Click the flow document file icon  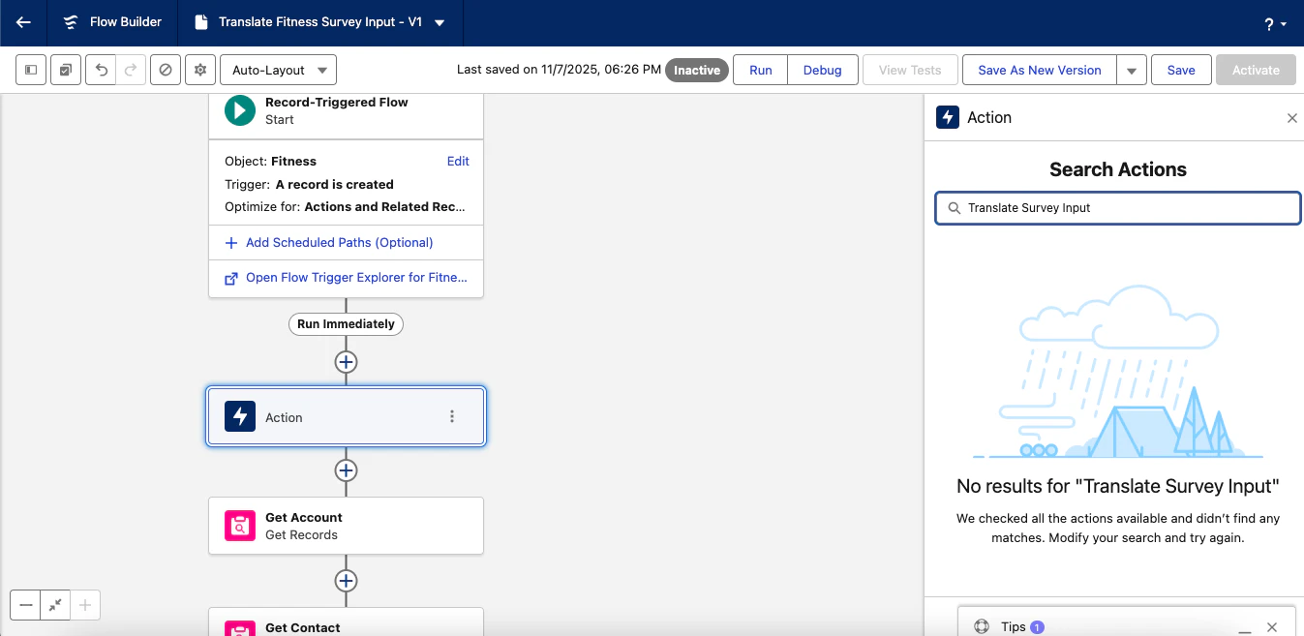click(x=200, y=22)
